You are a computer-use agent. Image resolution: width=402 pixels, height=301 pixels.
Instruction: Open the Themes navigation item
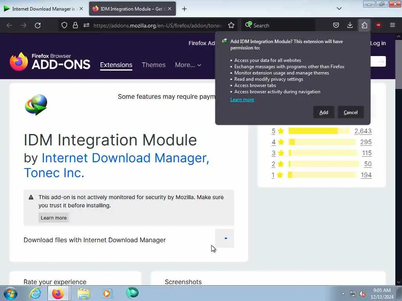coord(153,65)
